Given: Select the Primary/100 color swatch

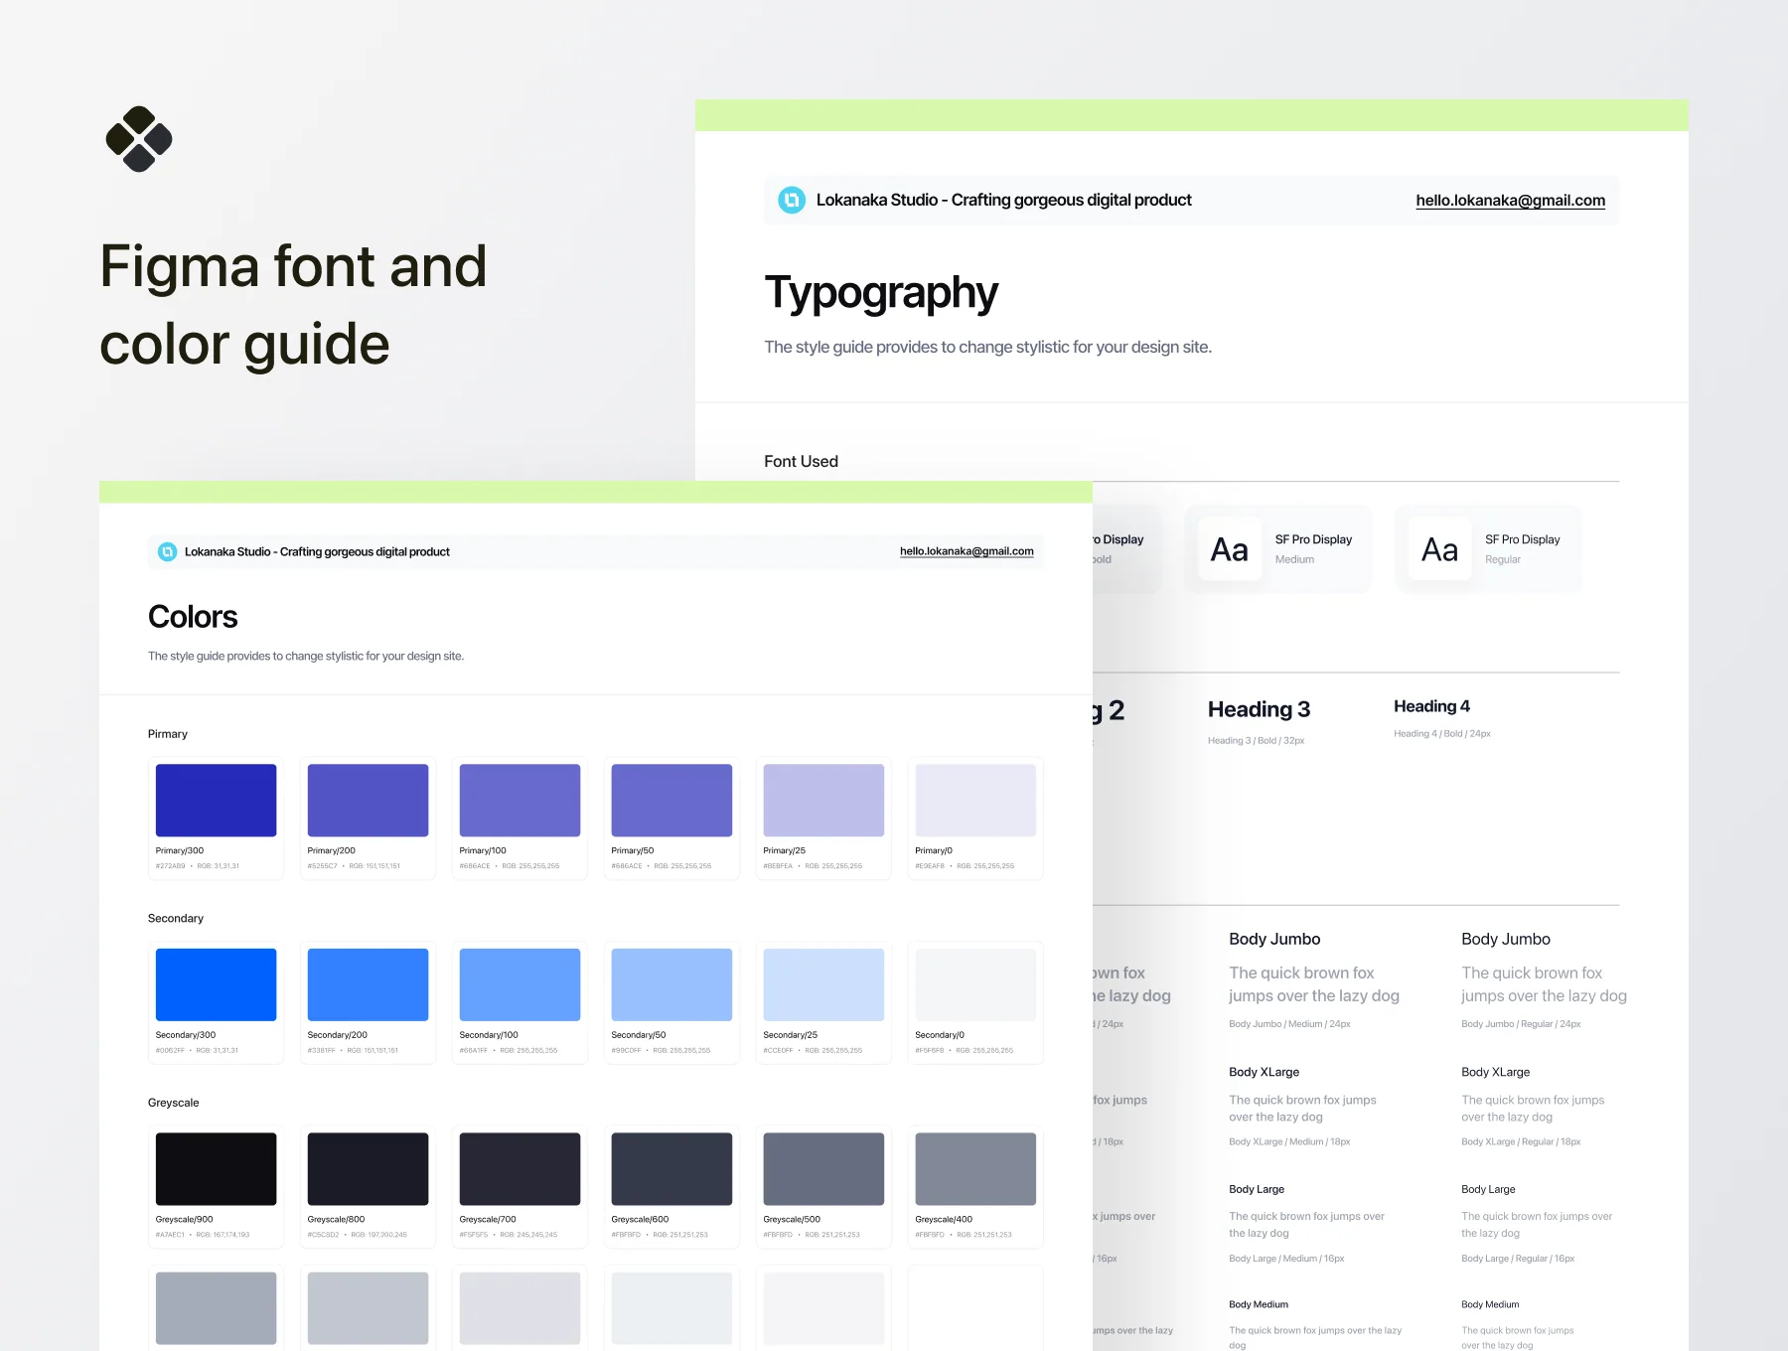Looking at the screenshot, I should pyautogui.click(x=520, y=800).
